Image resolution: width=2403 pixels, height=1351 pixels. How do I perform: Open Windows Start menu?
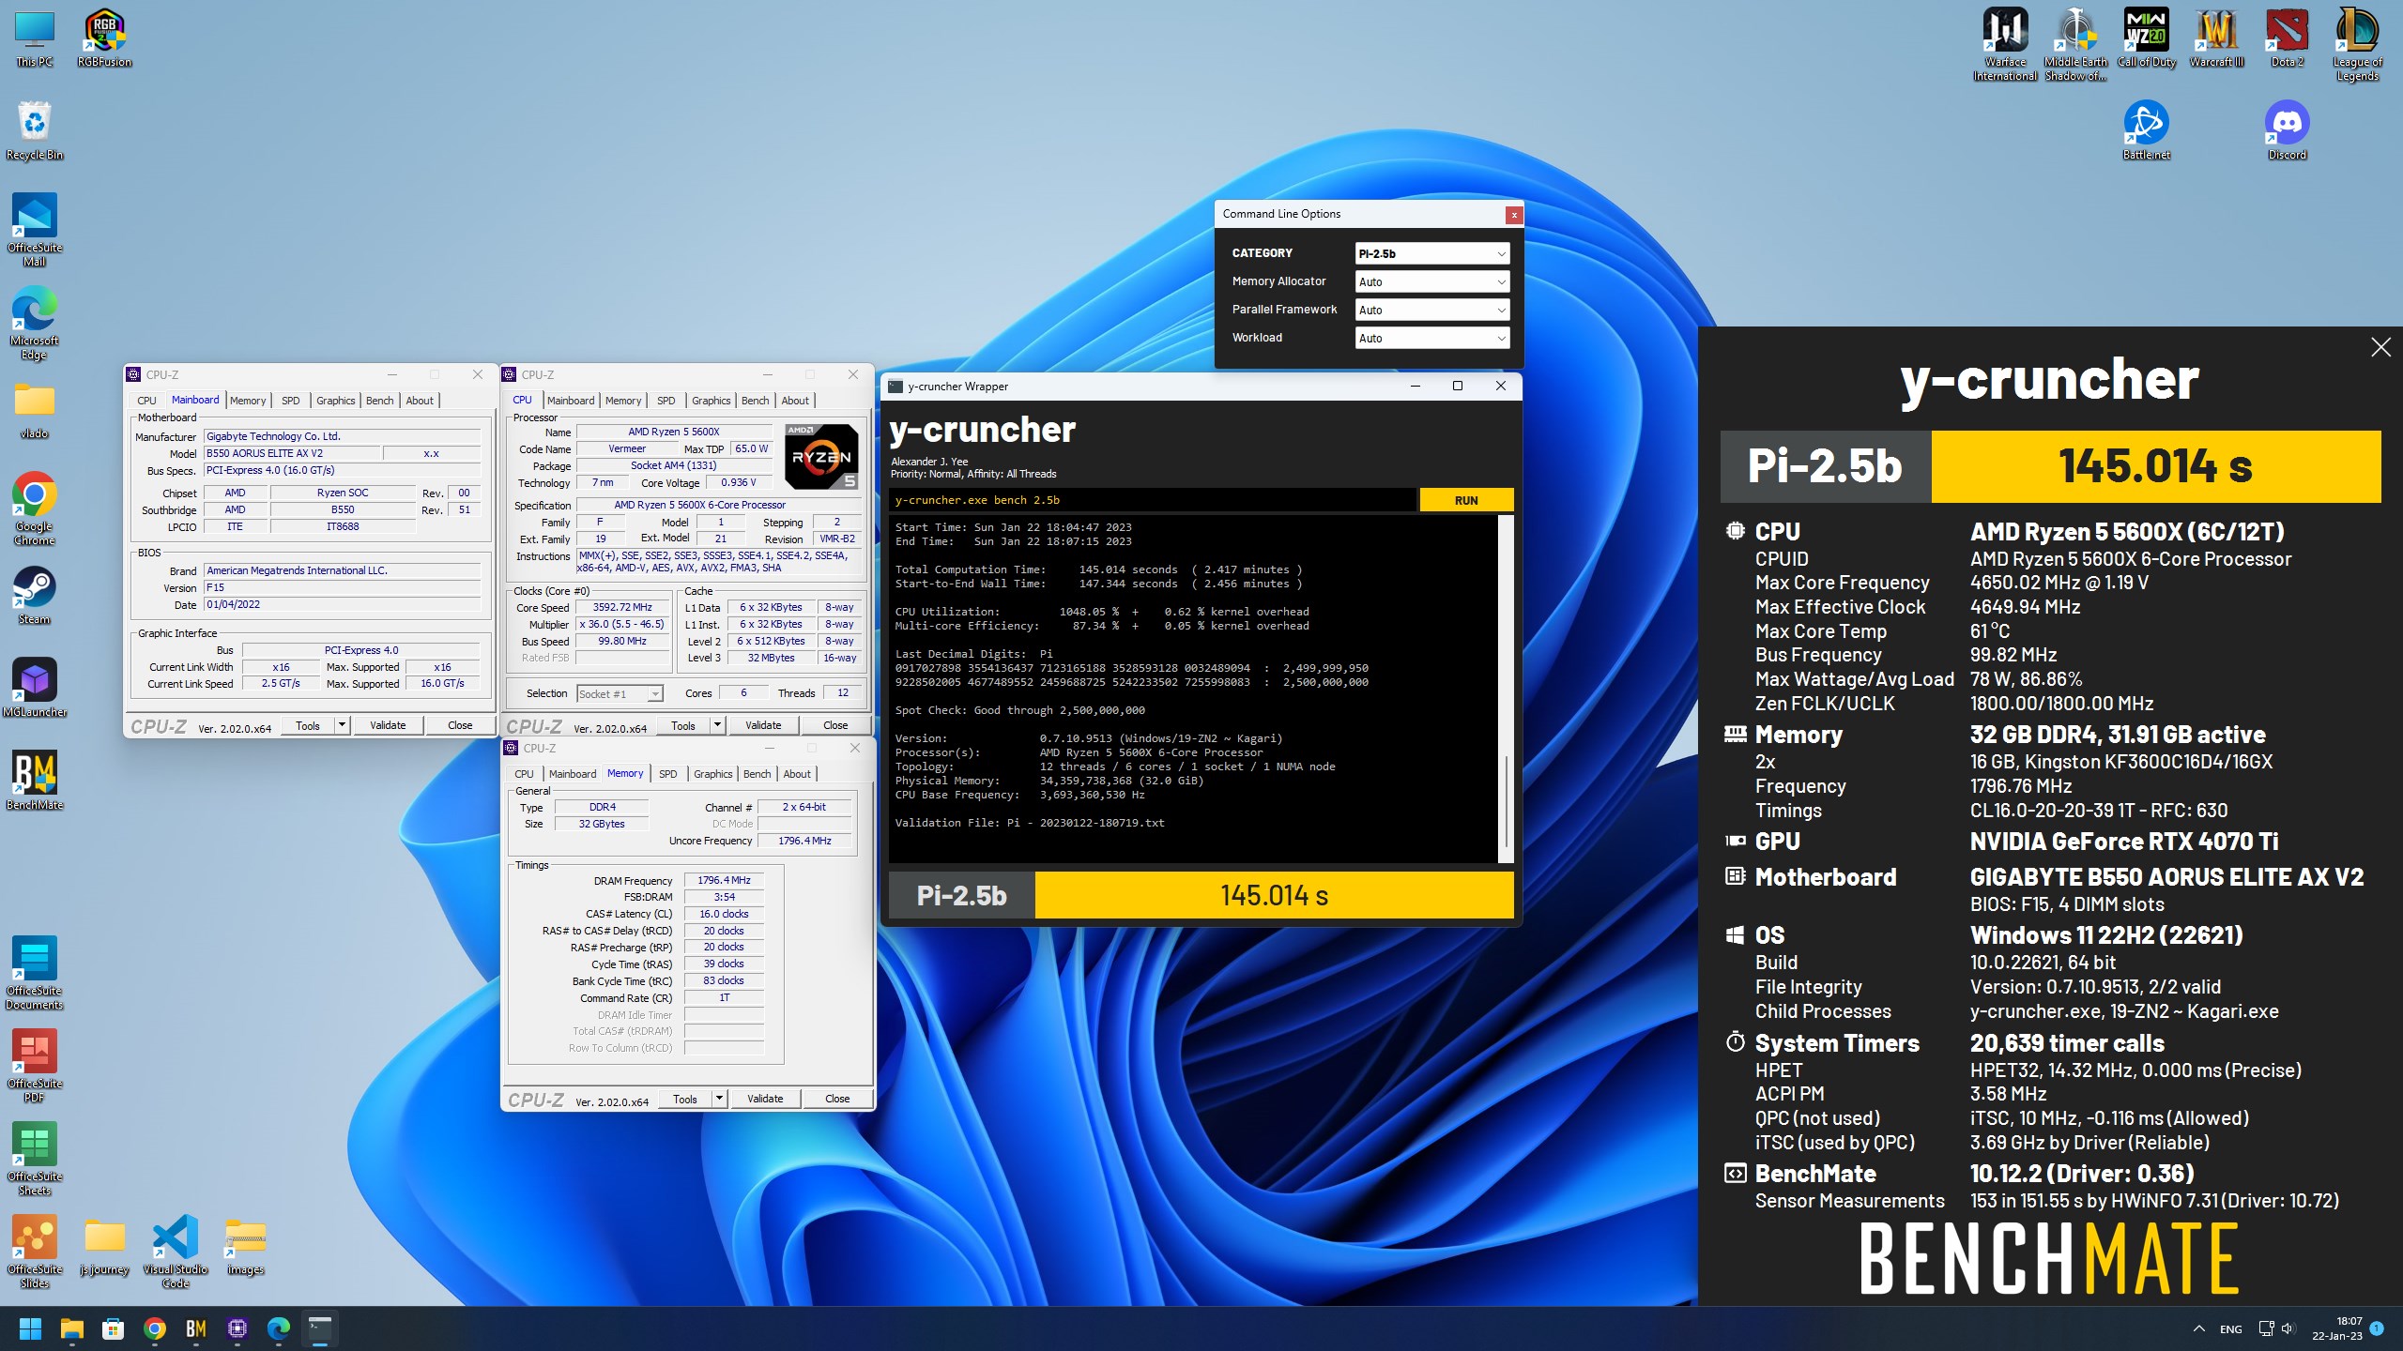(30, 1328)
